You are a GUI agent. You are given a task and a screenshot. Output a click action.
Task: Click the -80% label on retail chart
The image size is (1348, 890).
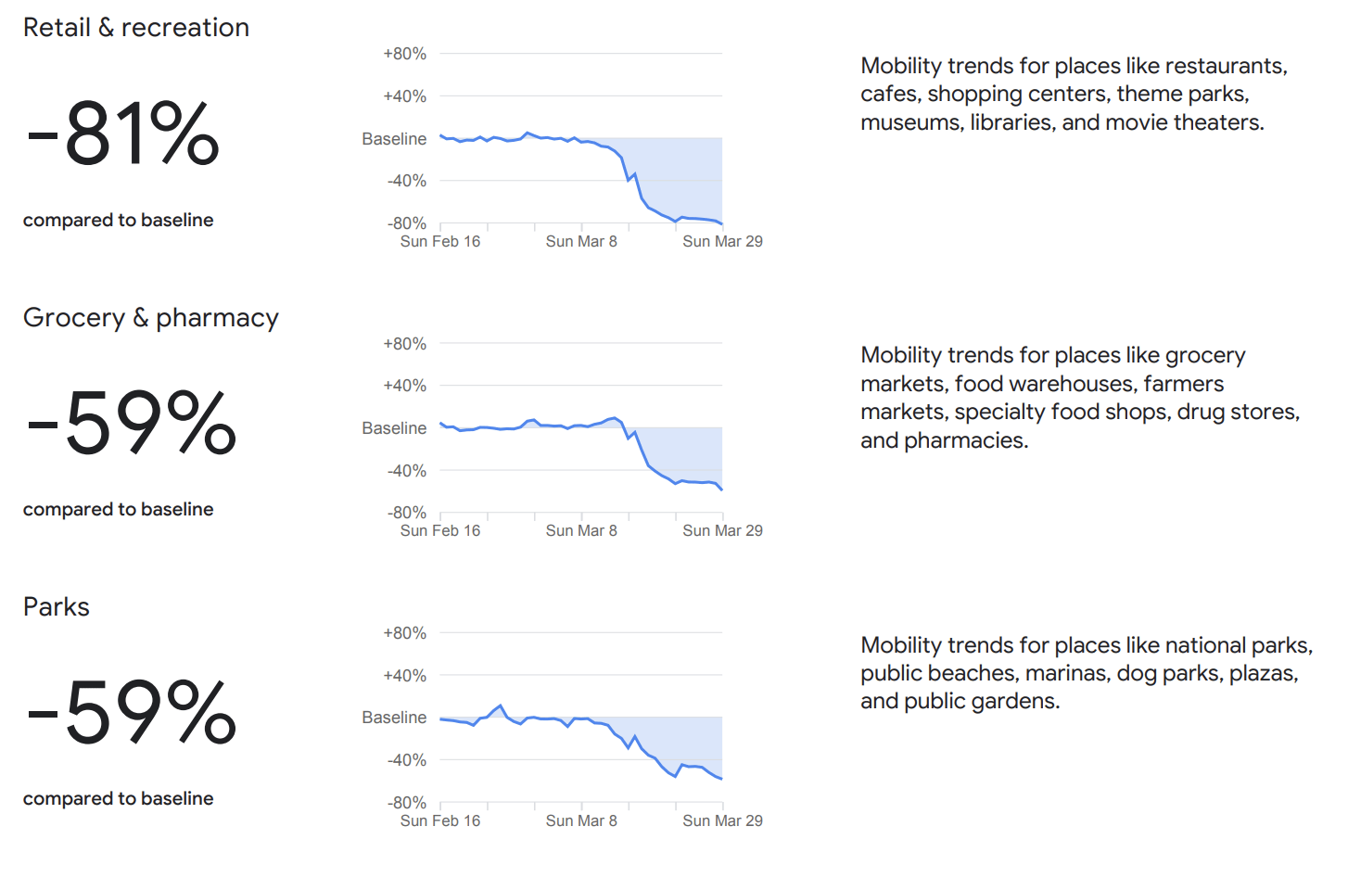406,223
